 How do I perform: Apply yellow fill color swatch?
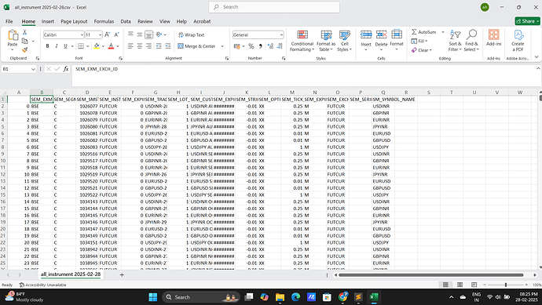point(97,46)
